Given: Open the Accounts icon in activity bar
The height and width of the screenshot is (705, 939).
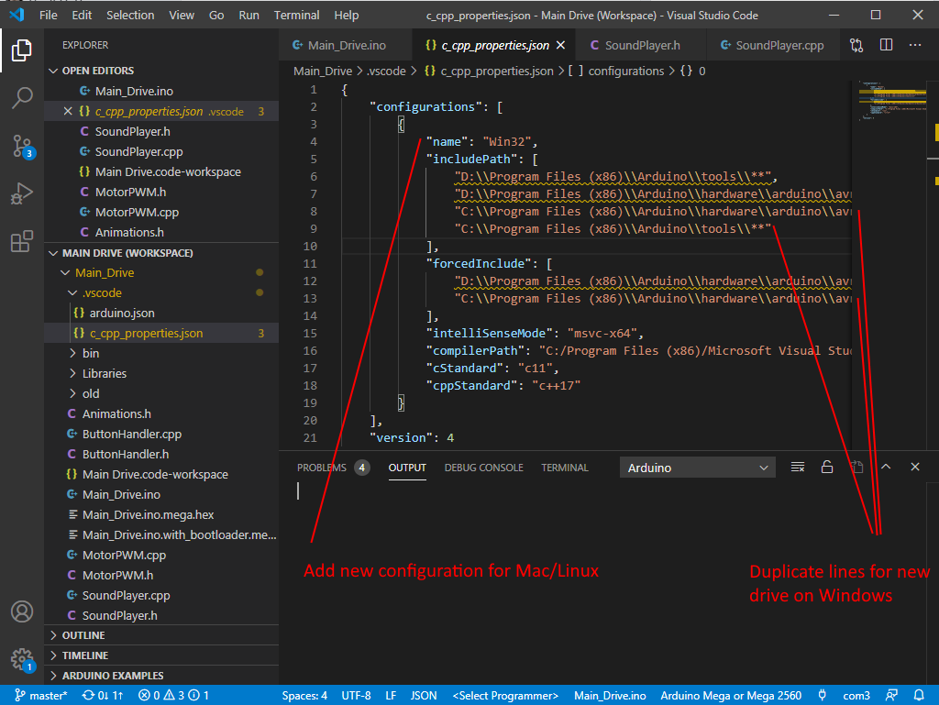Looking at the screenshot, I should [x=22, y=611].
